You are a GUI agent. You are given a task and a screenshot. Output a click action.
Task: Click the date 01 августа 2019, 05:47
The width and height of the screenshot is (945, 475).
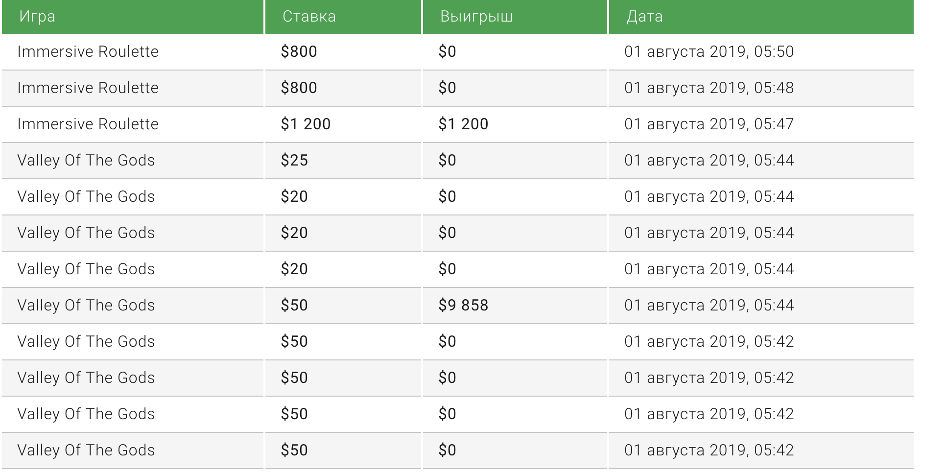(709, 124)
